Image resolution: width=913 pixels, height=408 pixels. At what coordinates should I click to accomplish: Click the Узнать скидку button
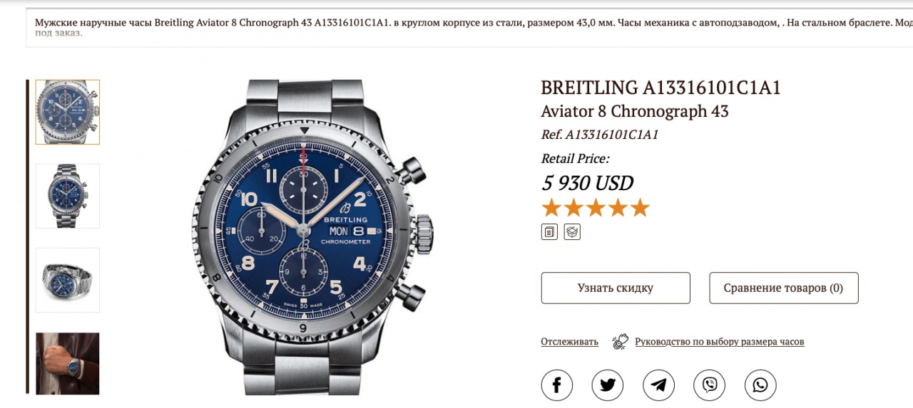(x=616, y=288)
